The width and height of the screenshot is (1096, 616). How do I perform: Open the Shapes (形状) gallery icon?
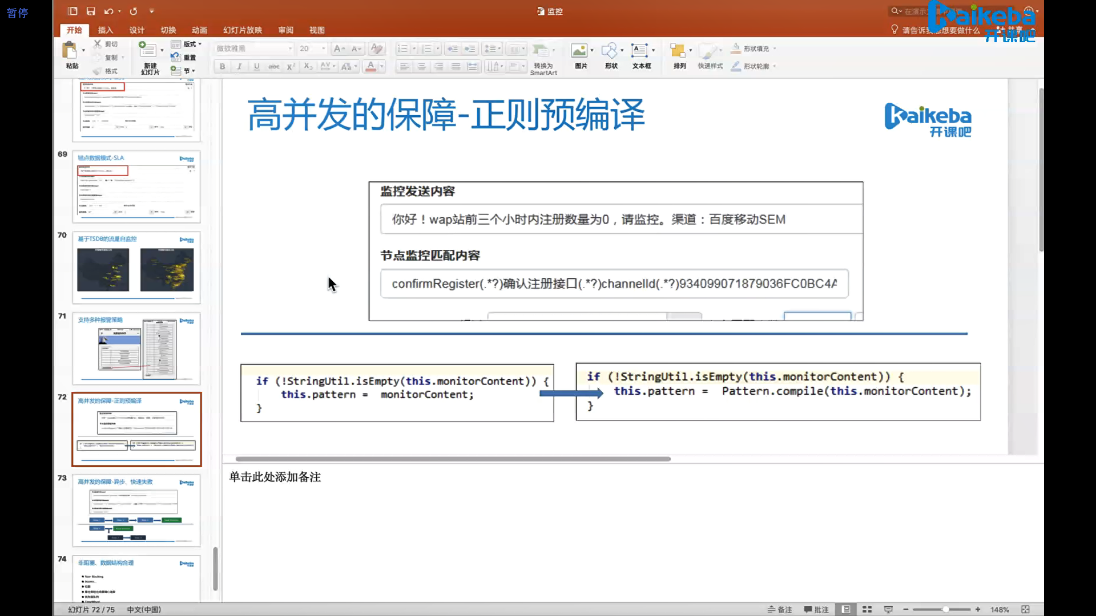coord(610,51)
